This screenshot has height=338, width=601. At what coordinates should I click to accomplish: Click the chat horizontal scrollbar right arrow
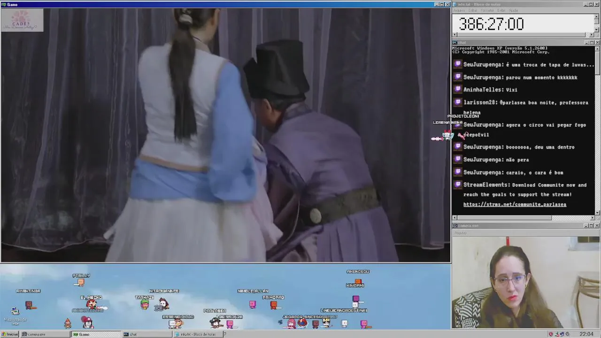(x=592, y=218)
